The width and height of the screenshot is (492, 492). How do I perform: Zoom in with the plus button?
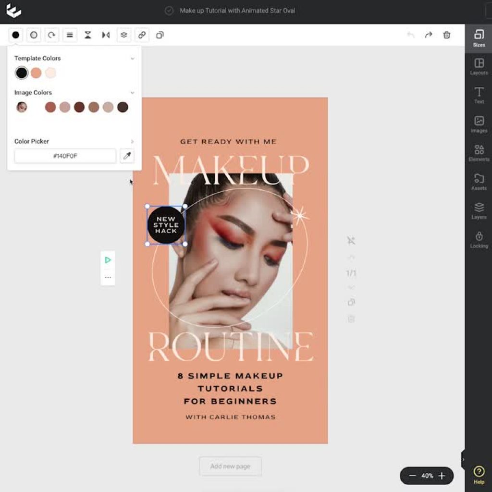(x=442, y=476)
